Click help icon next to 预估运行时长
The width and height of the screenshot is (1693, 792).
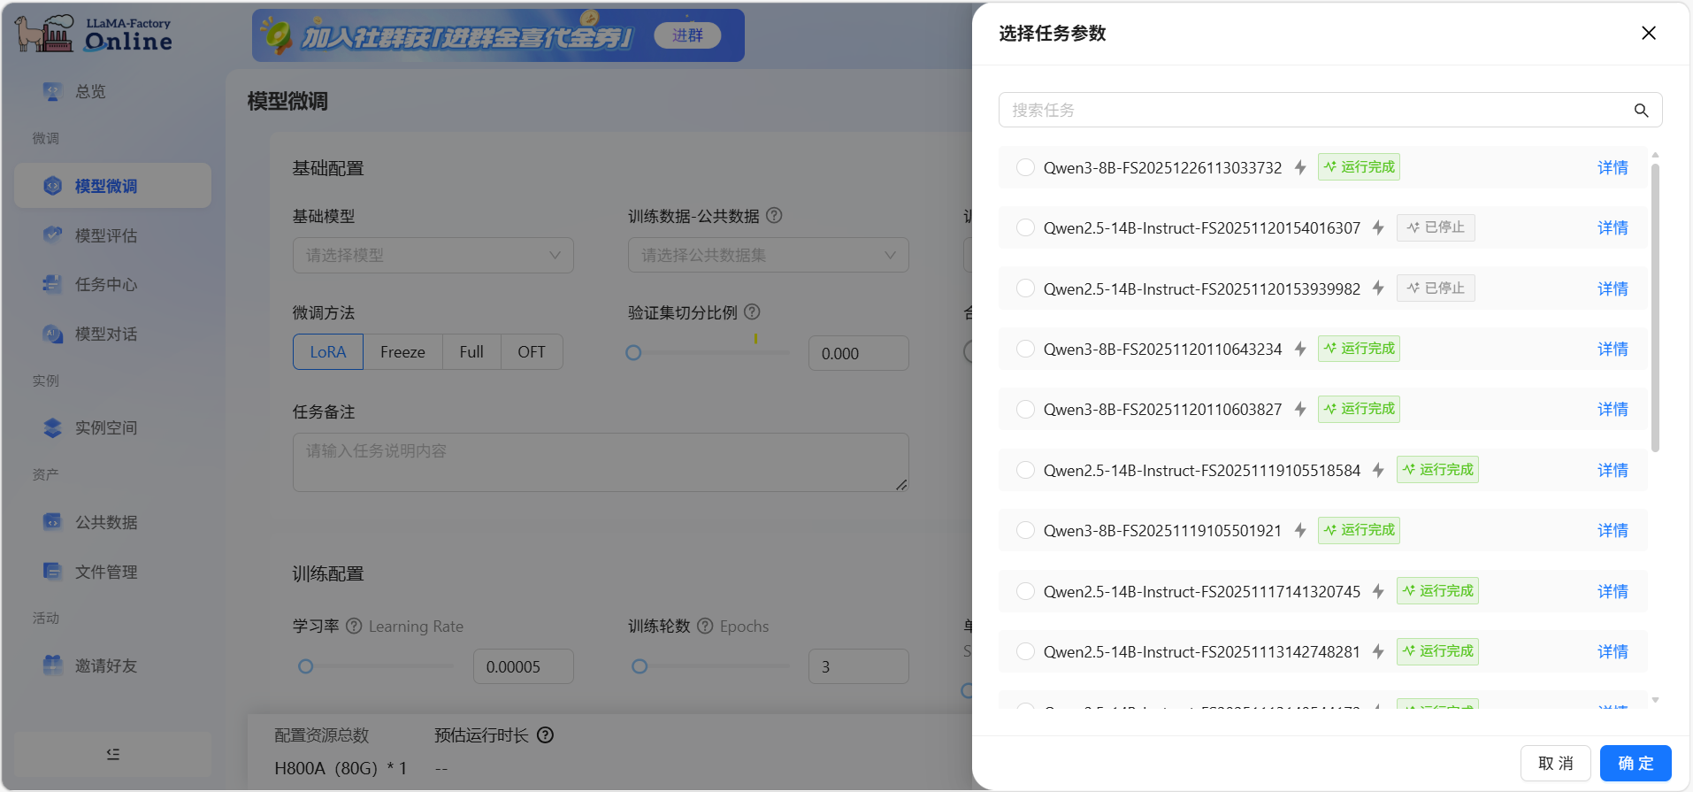(x=546, y=735)
